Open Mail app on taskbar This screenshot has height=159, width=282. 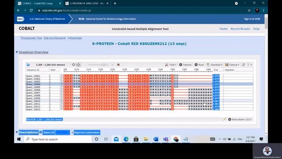(116, 139)
